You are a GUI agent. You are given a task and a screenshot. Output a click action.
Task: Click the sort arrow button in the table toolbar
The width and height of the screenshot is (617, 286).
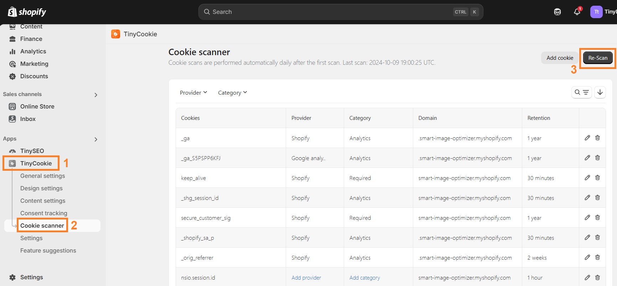600,92
